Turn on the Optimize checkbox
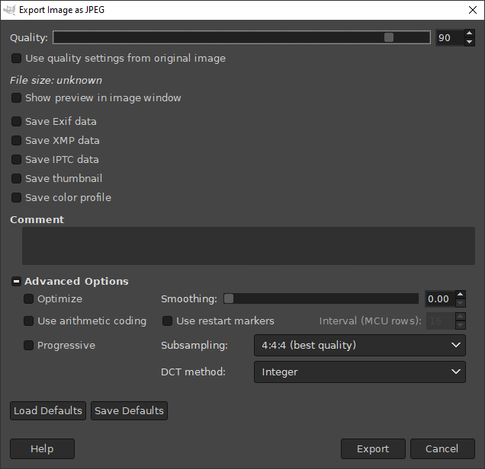 tap(29, 299)
